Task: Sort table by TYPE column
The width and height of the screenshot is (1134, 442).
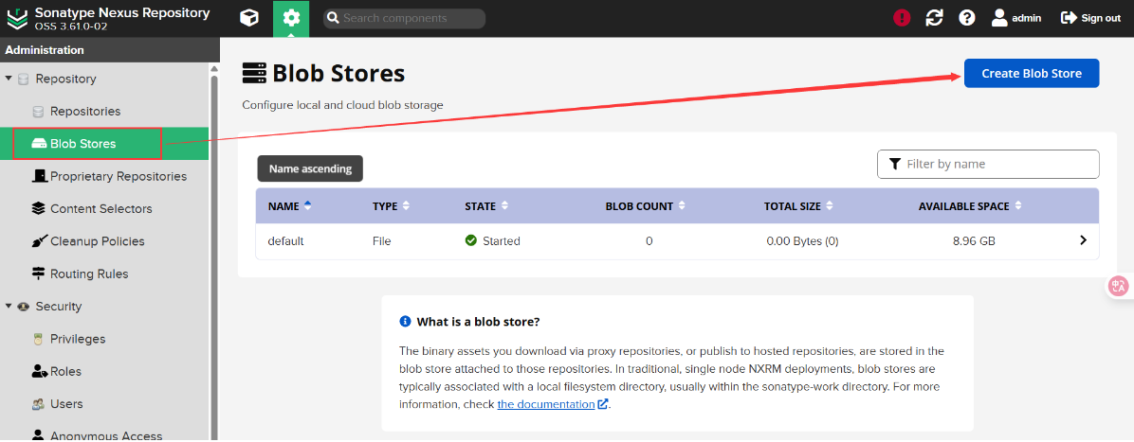Action: tap(391, 205)
